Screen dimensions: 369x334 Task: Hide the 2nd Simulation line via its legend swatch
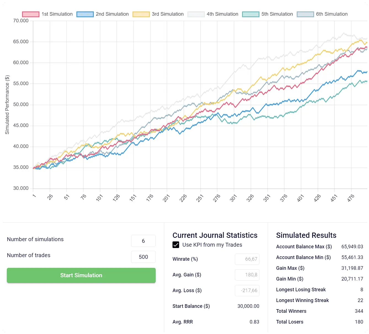pyautogui.click(x=85, y=14)
